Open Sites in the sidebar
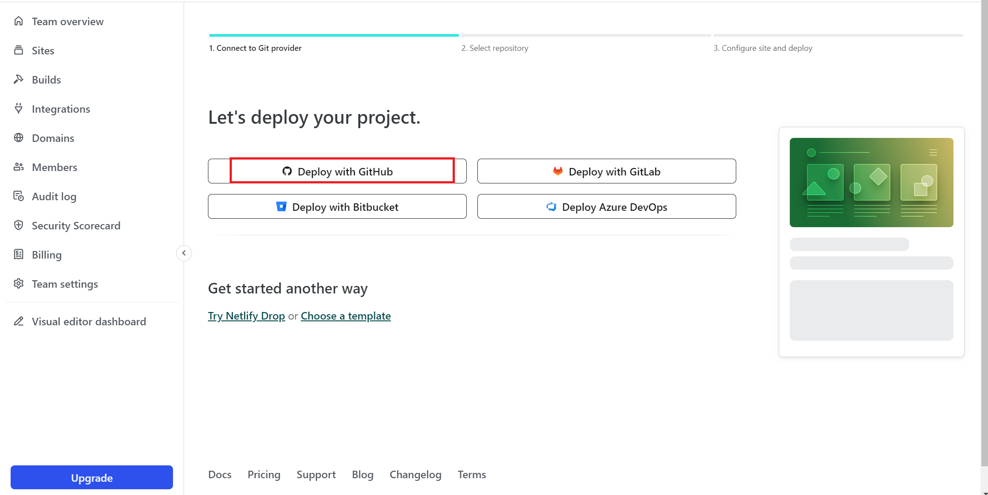Screen dimensions: 988x495 point(43,50)
